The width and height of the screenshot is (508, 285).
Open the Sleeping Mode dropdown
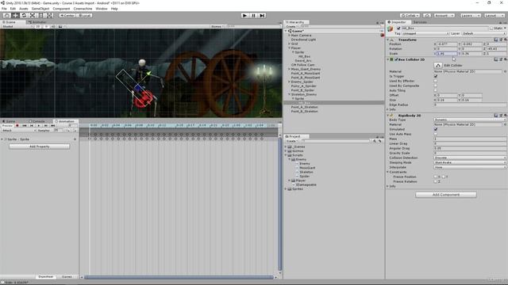click(470, 163)
